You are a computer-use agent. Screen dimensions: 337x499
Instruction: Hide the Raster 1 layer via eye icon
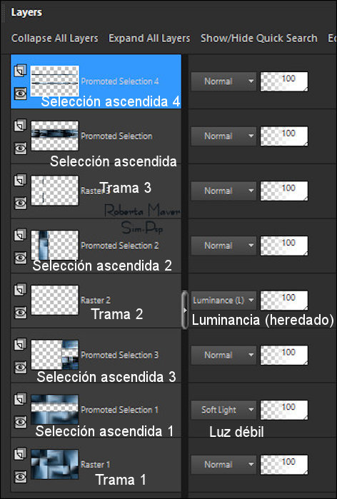pos(21,477)
